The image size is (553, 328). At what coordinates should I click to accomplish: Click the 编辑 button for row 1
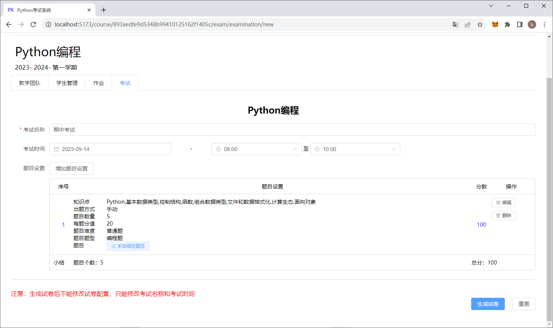pyautogui.click(x=504, y=203)
